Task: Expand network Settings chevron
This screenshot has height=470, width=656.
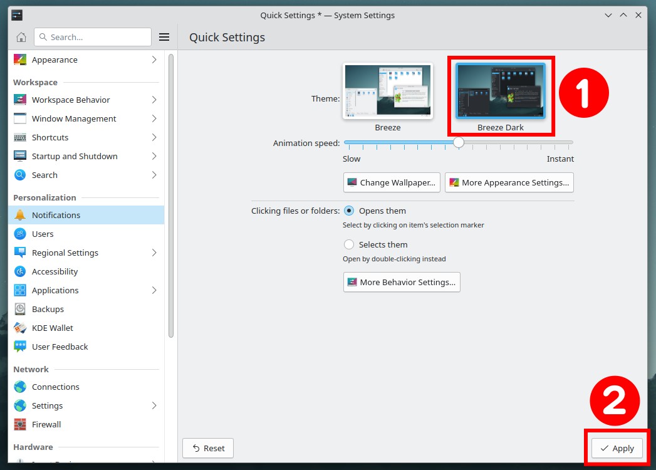Action: tap(154, 405)
